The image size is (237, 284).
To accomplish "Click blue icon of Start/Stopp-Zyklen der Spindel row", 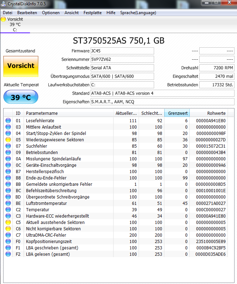I will pyautogui.click(x=8, y=133).
